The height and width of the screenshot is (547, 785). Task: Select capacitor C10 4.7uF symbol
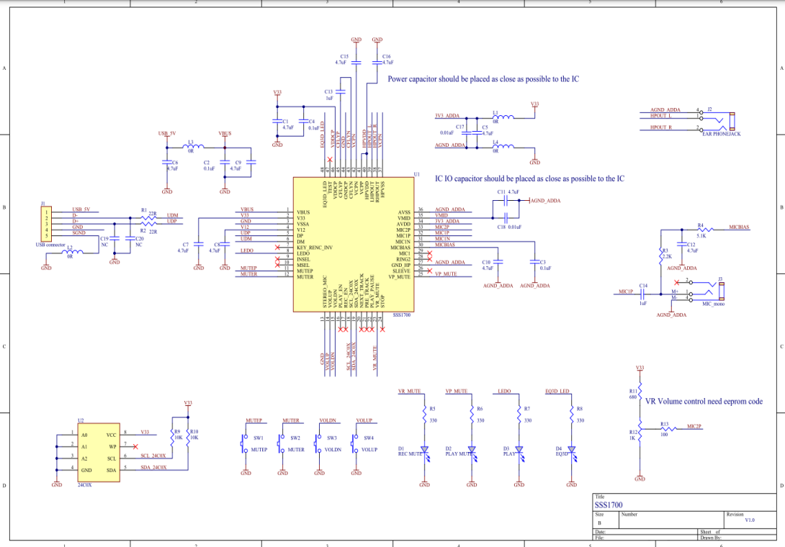coord(498,262)
